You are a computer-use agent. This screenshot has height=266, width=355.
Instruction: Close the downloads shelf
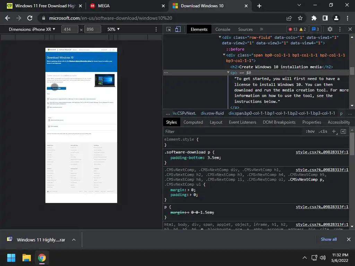tap(349, 239)
